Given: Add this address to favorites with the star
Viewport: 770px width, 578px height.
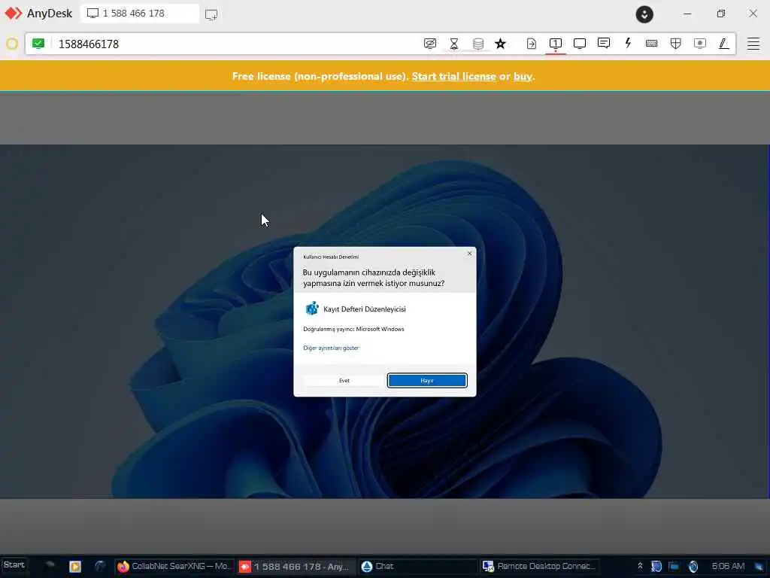Looking at the screenshot, I should click(x=500, y=44).
